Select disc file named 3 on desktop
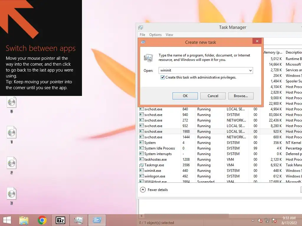The width and height of the screenshot is (302, 226). tap(12, 196)
